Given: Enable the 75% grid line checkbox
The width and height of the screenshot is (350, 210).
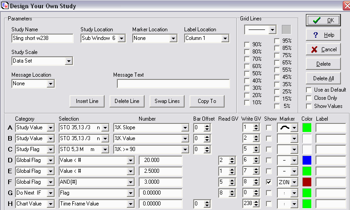Looking at the screenshot, I should click(277, 55).
